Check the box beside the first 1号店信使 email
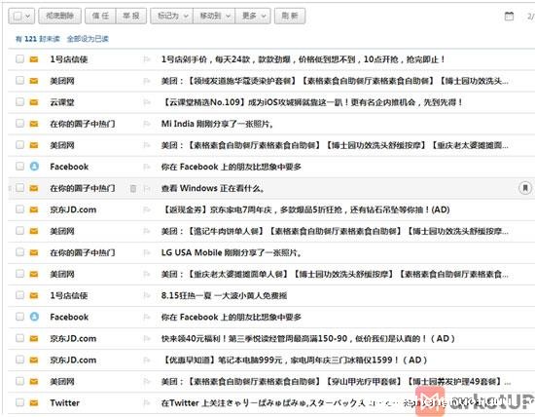Screen dimensions: 535x417 [x=19, y=58]
